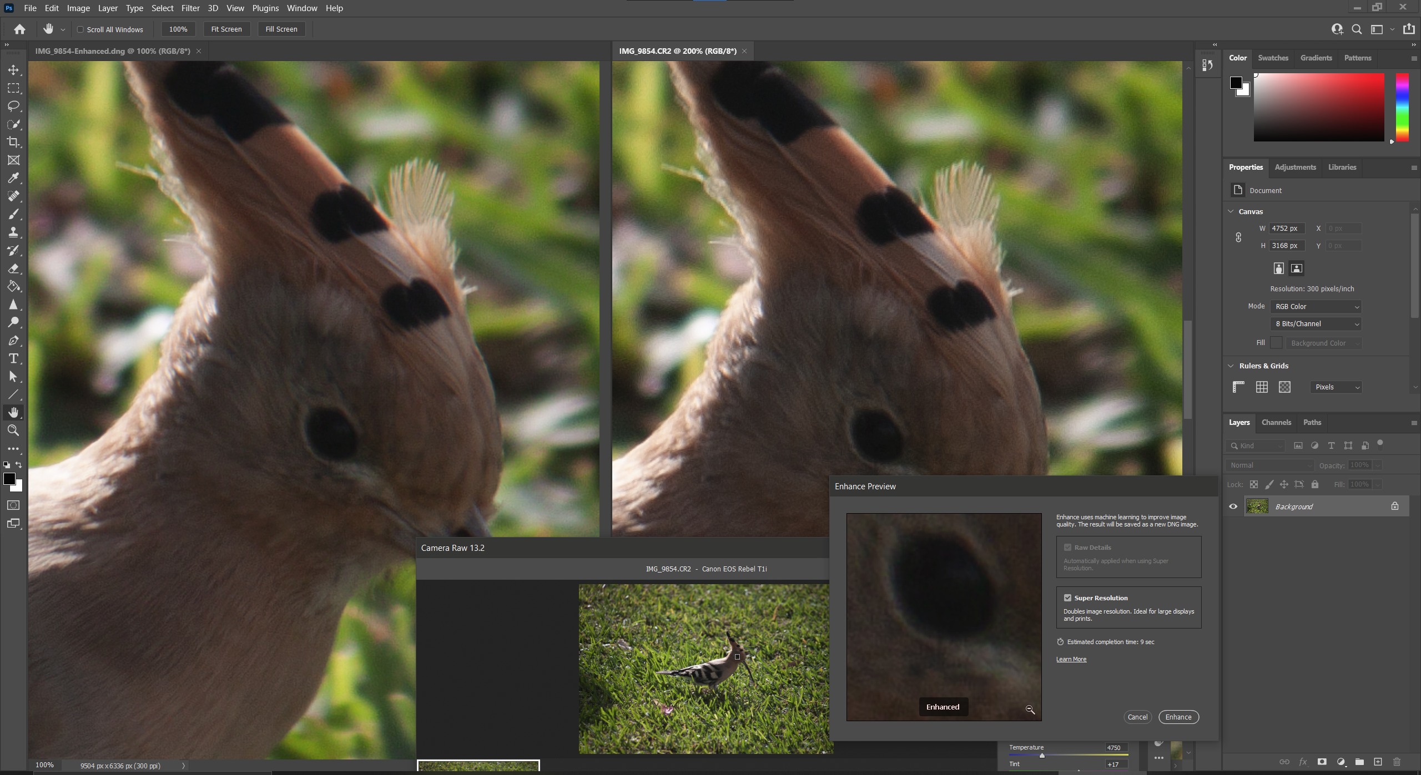The image size is (1421, 775).
Task: Click the Enhance button
Action: [1178, 717]
